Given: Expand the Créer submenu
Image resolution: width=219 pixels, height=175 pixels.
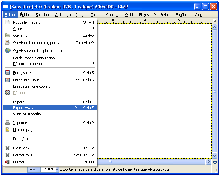Looking at the screenshot, I should (x=50, y=29).
